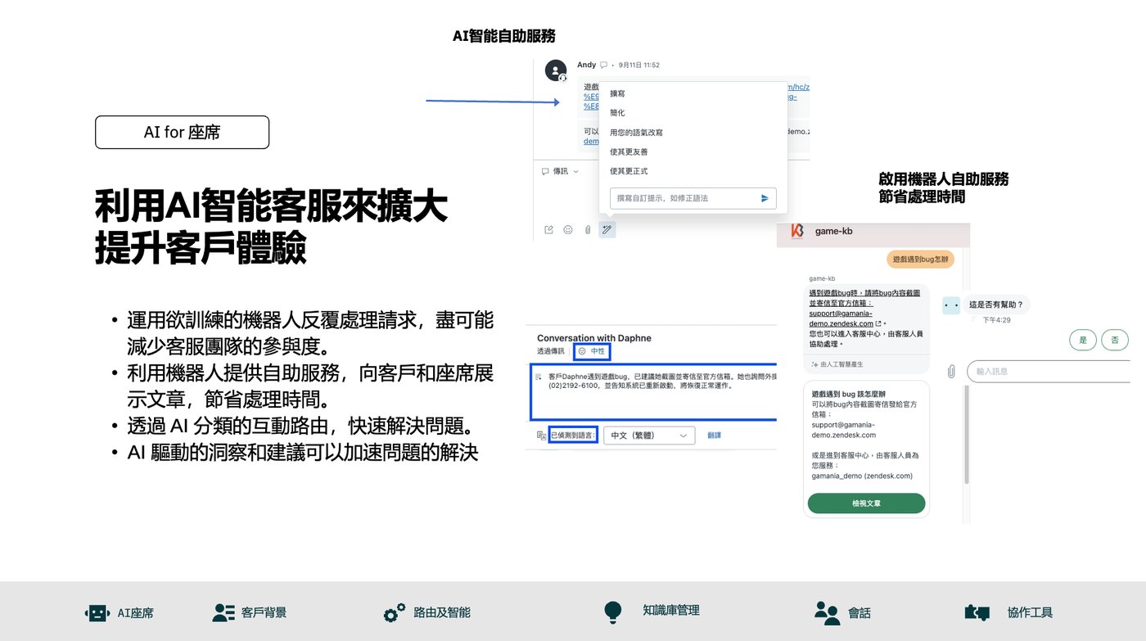Click the Conversation with Daphne heading
Image resolution: width=1146 pixels, height=641 pixels.
596,338
